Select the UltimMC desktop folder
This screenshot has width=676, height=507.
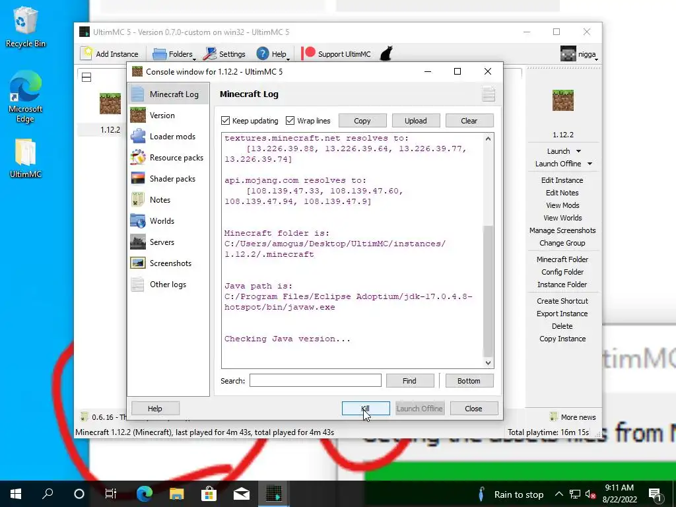[x=25, y=158]
